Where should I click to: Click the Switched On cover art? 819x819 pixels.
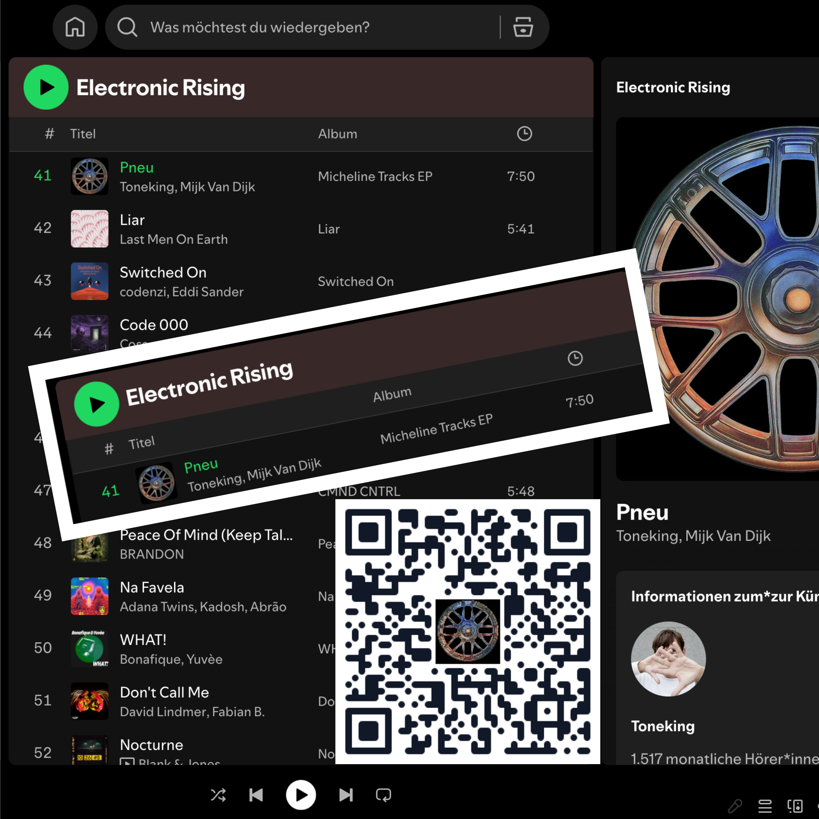(89, 281)
